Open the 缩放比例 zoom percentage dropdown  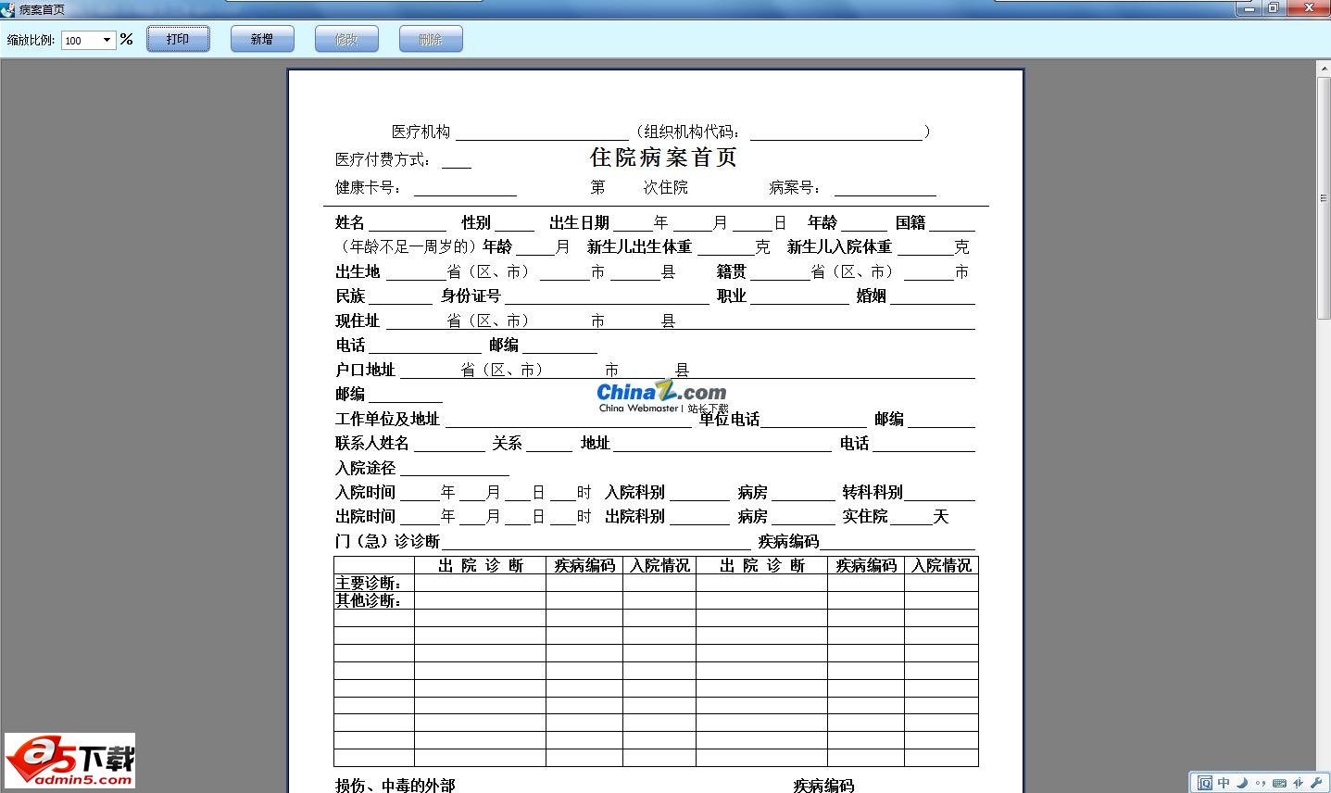click(x=105, y=41)
